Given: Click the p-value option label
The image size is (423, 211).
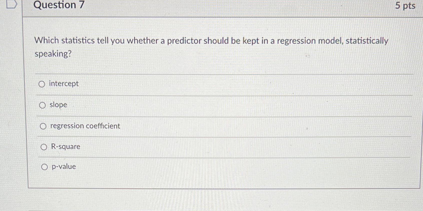Looking at the screenshot, I should [x=64, y=166].
